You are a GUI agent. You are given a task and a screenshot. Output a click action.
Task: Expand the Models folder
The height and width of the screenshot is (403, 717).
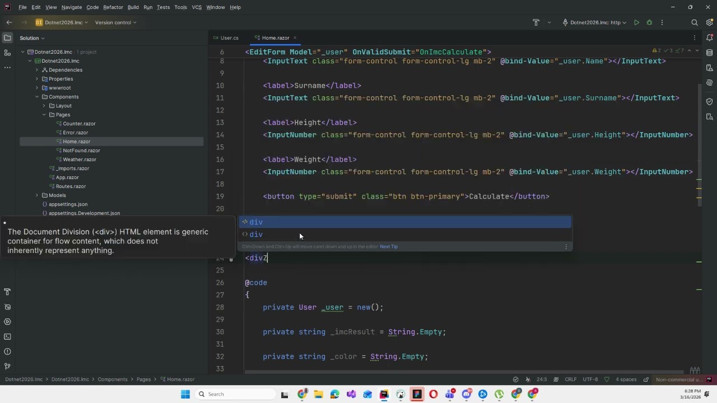37,195
